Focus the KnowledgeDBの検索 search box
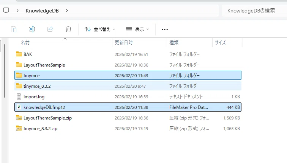The height and width of the screenshot is (163, 287). (x=254, y=11)
